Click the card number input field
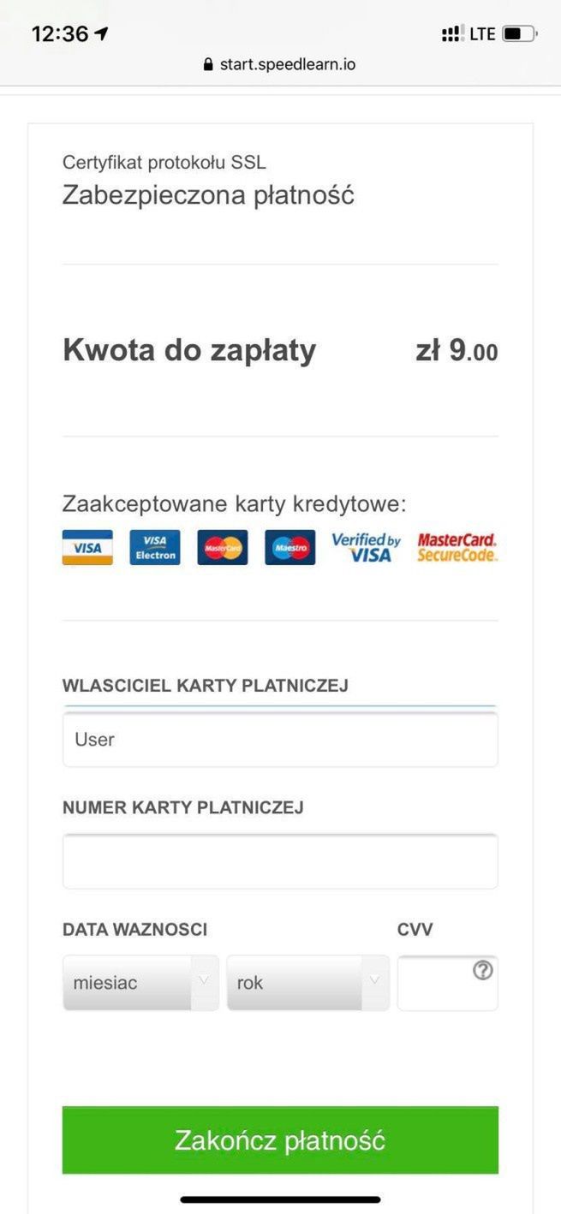Screen dimensions: 561x1214 (280, 861)
